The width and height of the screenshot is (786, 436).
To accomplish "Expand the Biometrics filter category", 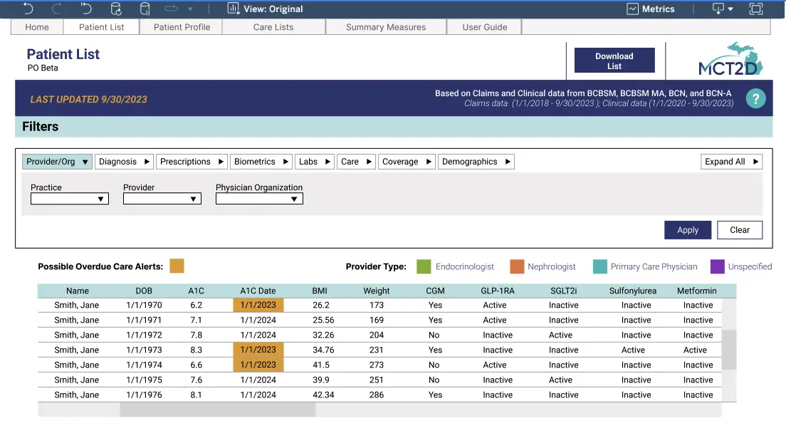I will (x=261, y=162).
